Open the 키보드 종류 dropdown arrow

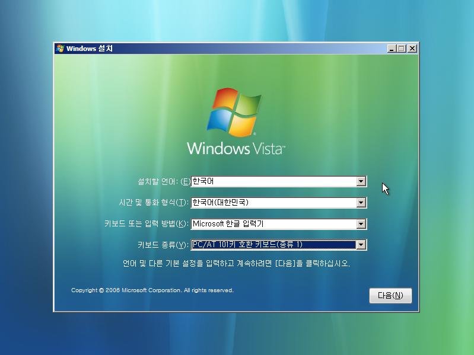point(361,245)
